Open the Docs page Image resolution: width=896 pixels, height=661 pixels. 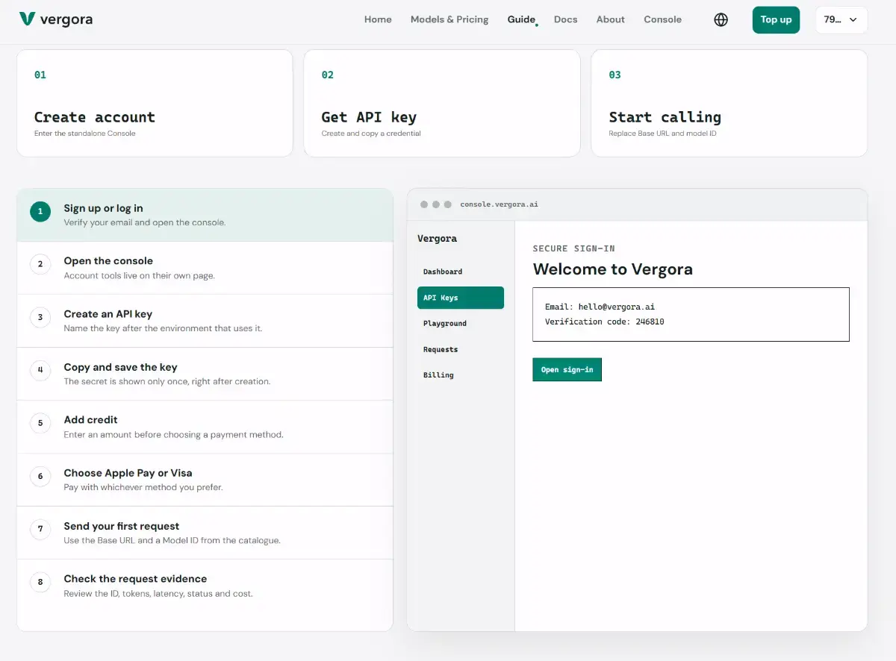tap(565, 19)
